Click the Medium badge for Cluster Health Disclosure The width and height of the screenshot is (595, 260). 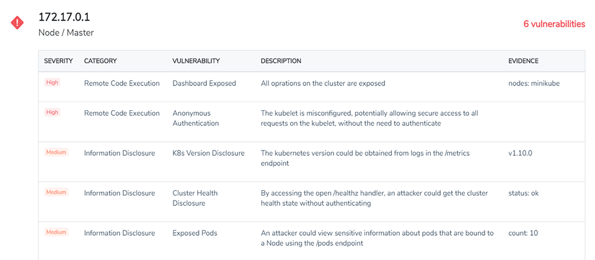point(56,192)
